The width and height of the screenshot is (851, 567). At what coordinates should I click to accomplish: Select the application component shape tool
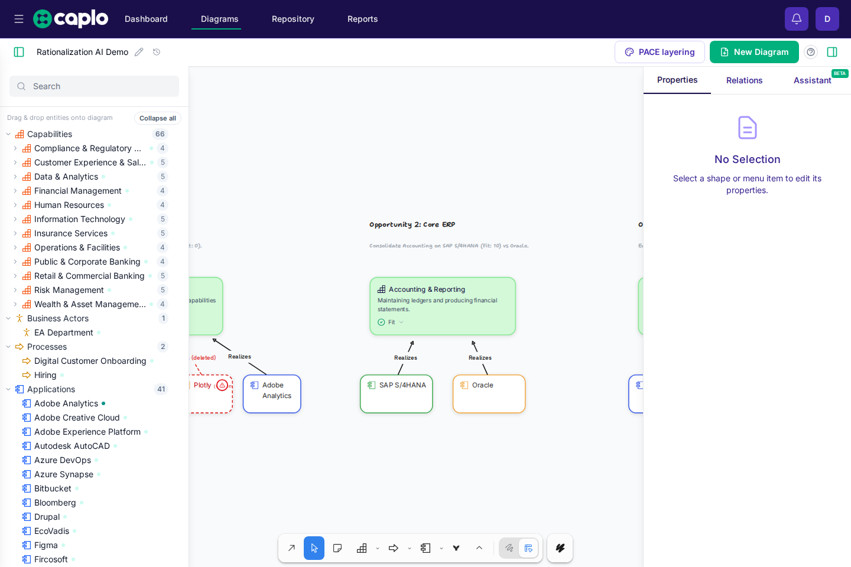tap(425, 548)
